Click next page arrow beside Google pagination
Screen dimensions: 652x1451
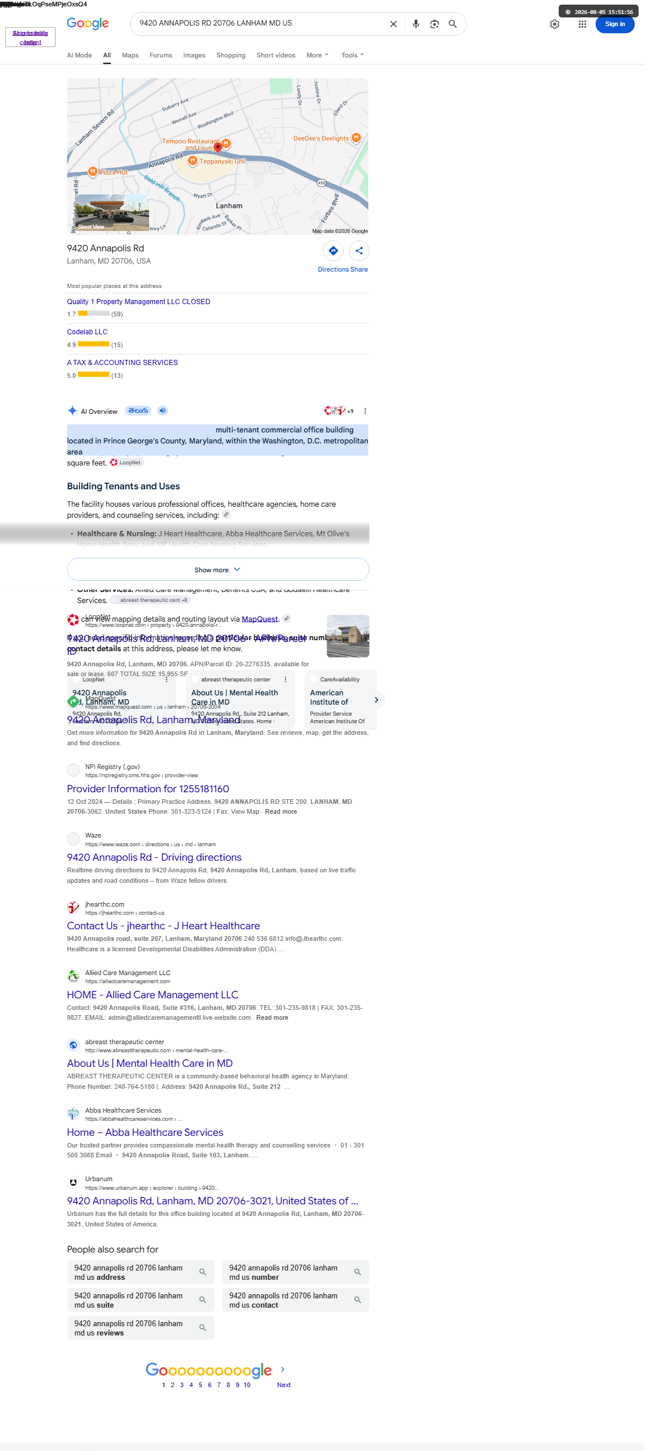coord(282,1369)
